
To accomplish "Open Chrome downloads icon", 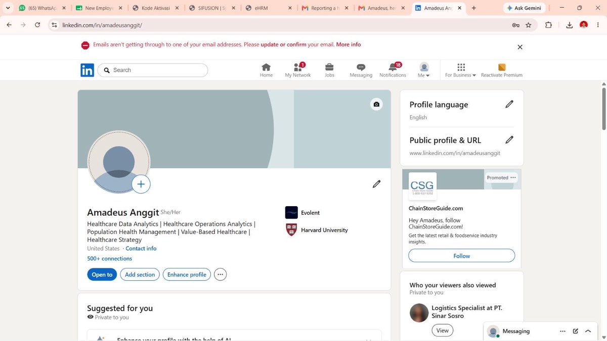I will point(569,25).
